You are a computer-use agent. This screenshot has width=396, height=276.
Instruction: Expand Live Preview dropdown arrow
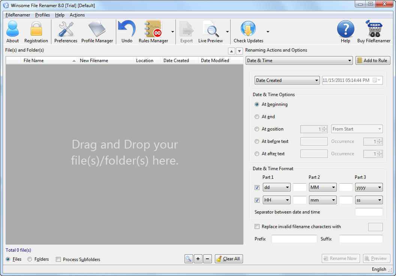(227, 32)
